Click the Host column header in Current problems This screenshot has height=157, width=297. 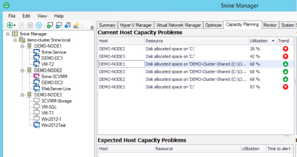[x=120, y=41]
